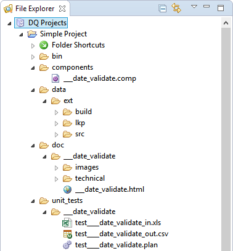Click the bin folder icon

coord(44,56)
